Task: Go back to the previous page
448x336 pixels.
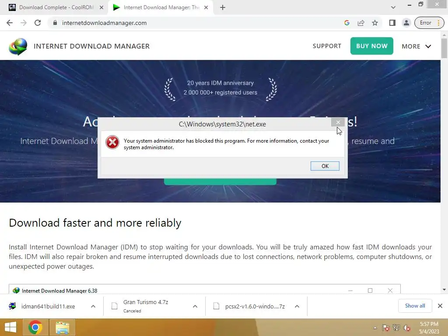Action: pyautogui.click(x=10, y=23)
